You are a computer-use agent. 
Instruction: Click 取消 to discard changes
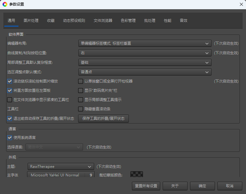(x=230, y=186)
